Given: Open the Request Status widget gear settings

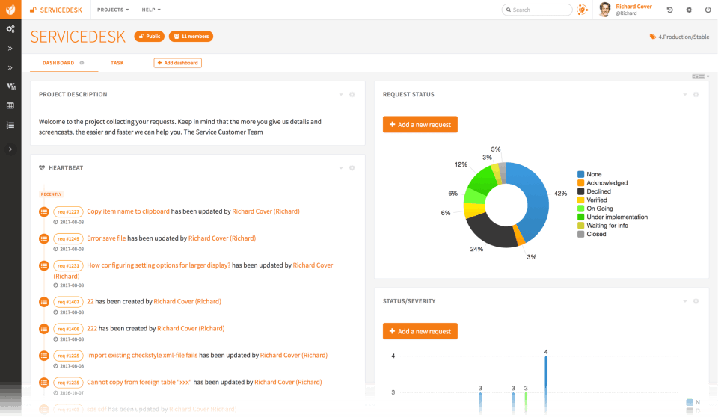Looking at the screenshot, I should click(x=696, y=94).
